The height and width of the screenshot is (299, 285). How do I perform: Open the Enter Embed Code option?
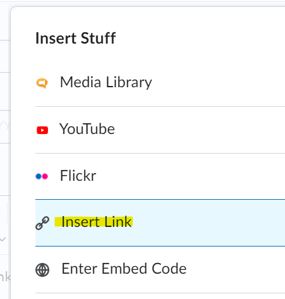click(160, 269)
